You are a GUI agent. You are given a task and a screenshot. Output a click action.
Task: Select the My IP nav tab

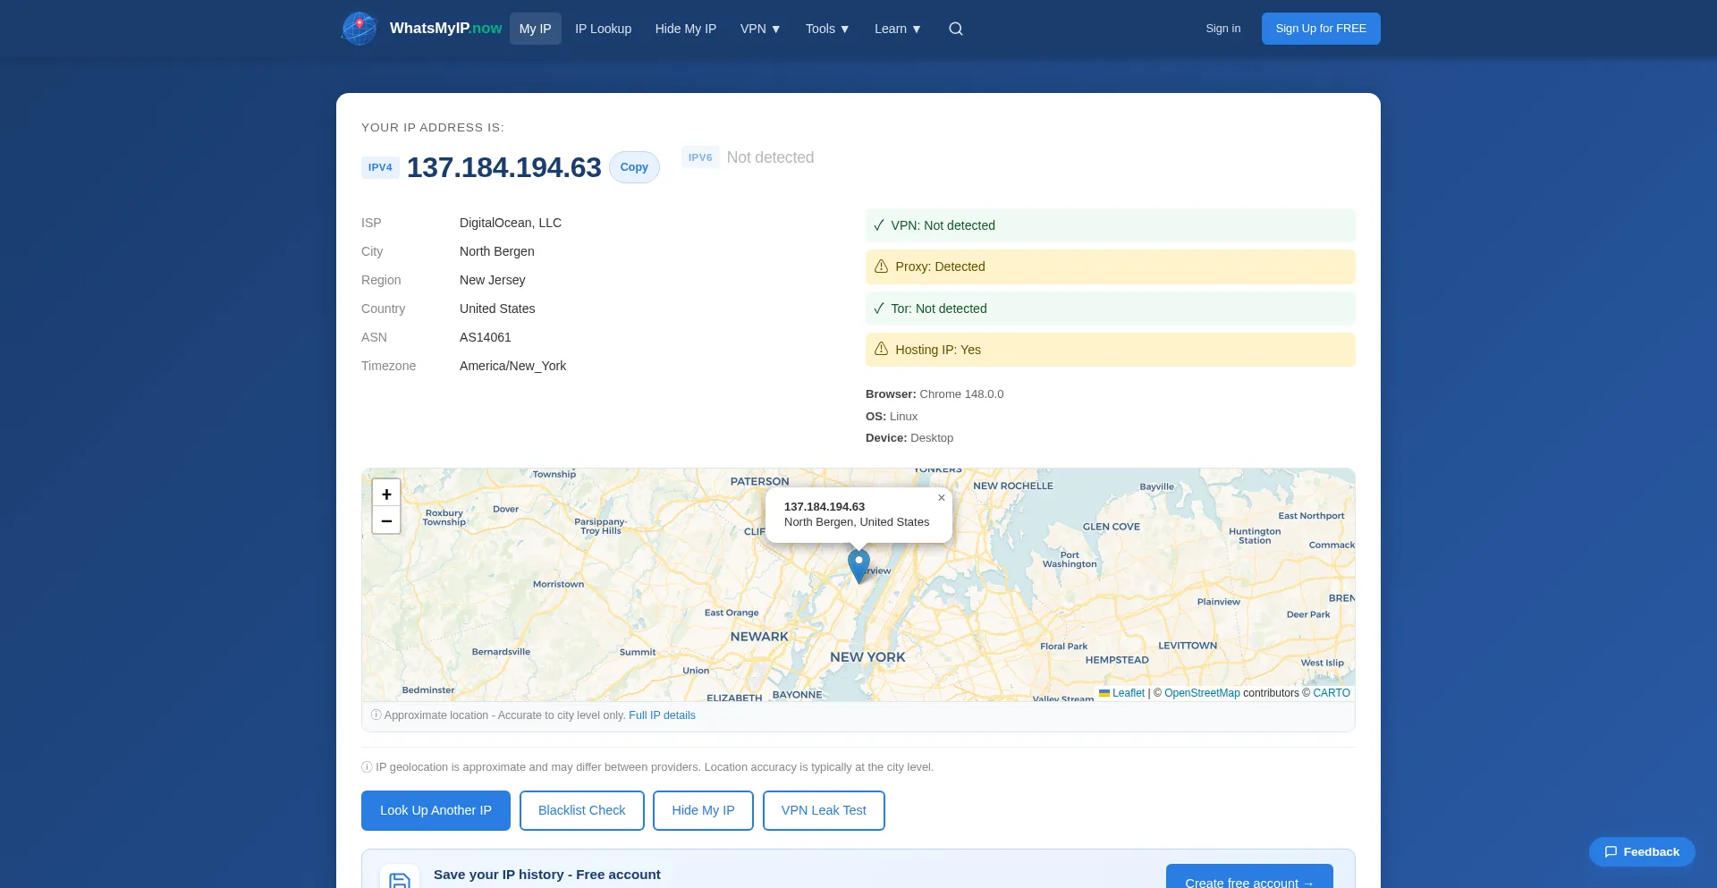pyautogui.click(x=536, y=29)
